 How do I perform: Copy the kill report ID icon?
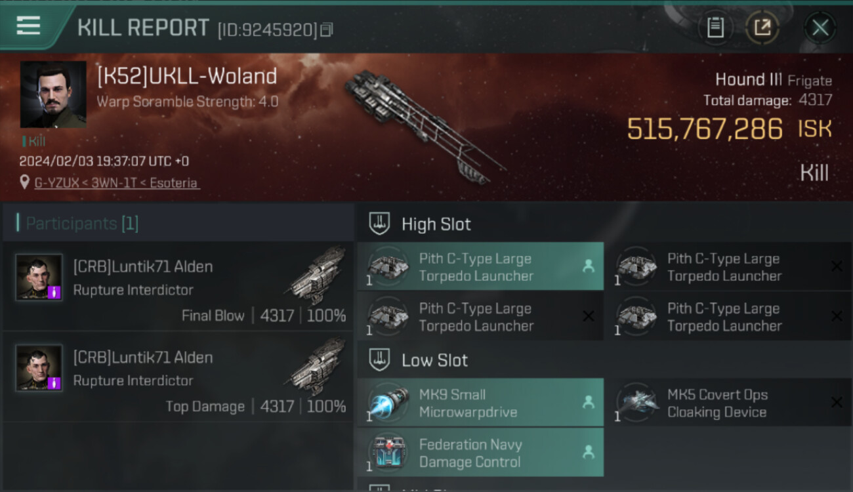(x=327, y=30)
